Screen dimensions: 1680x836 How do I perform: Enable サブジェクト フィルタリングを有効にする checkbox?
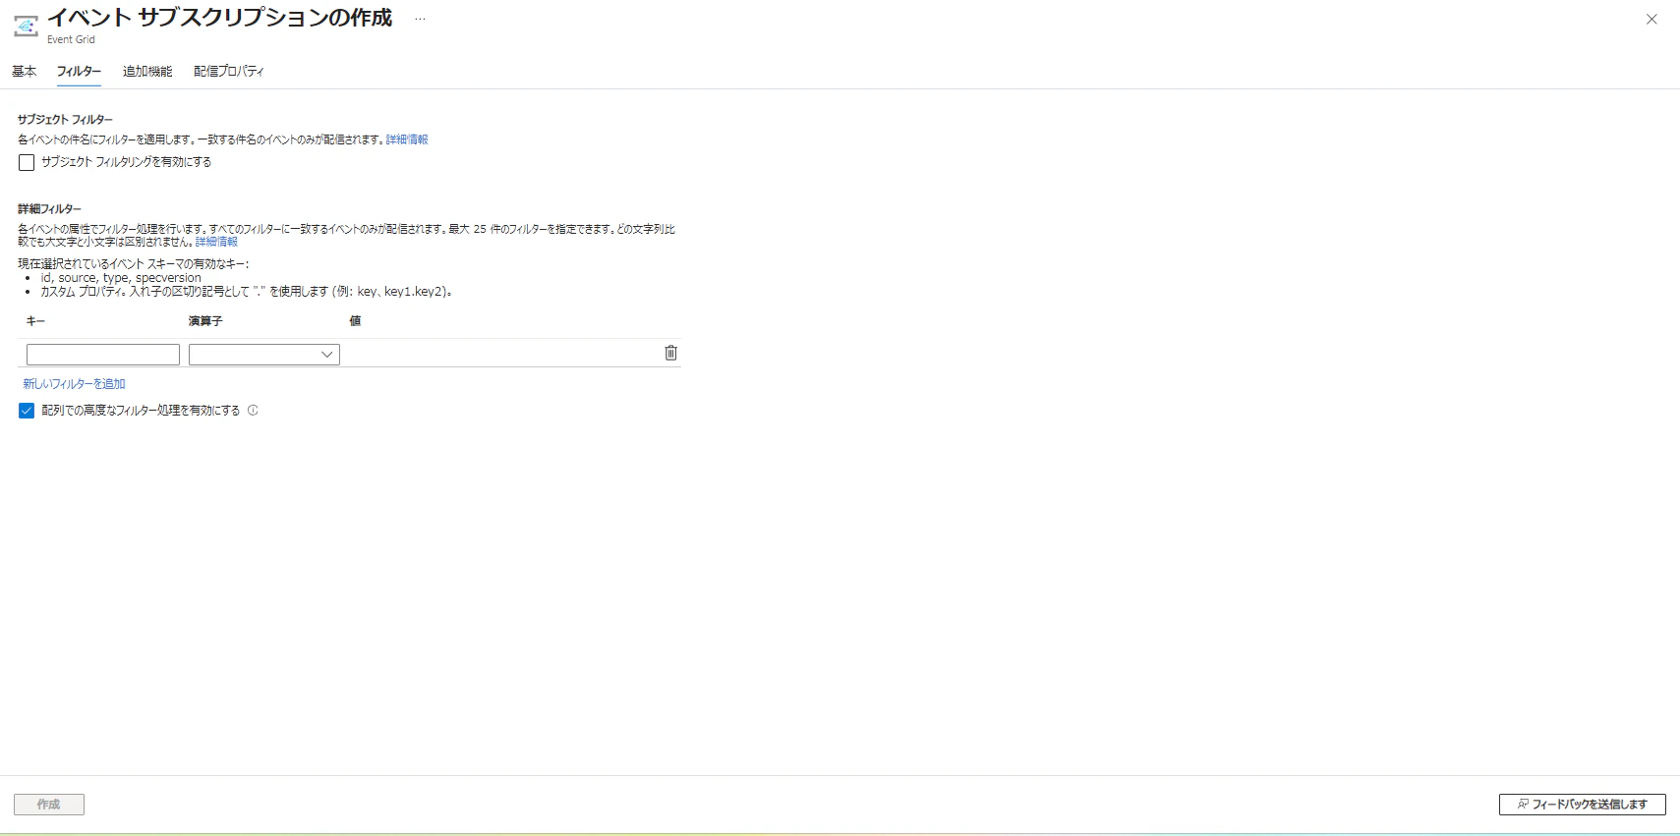pyautogui.click(x=27, y=163)
